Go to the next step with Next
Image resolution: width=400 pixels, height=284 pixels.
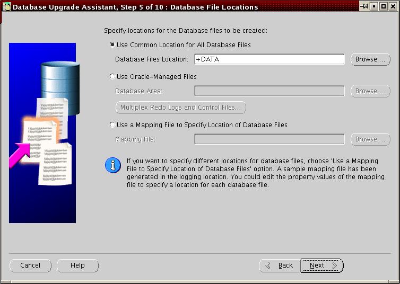[x=322, y=265]
